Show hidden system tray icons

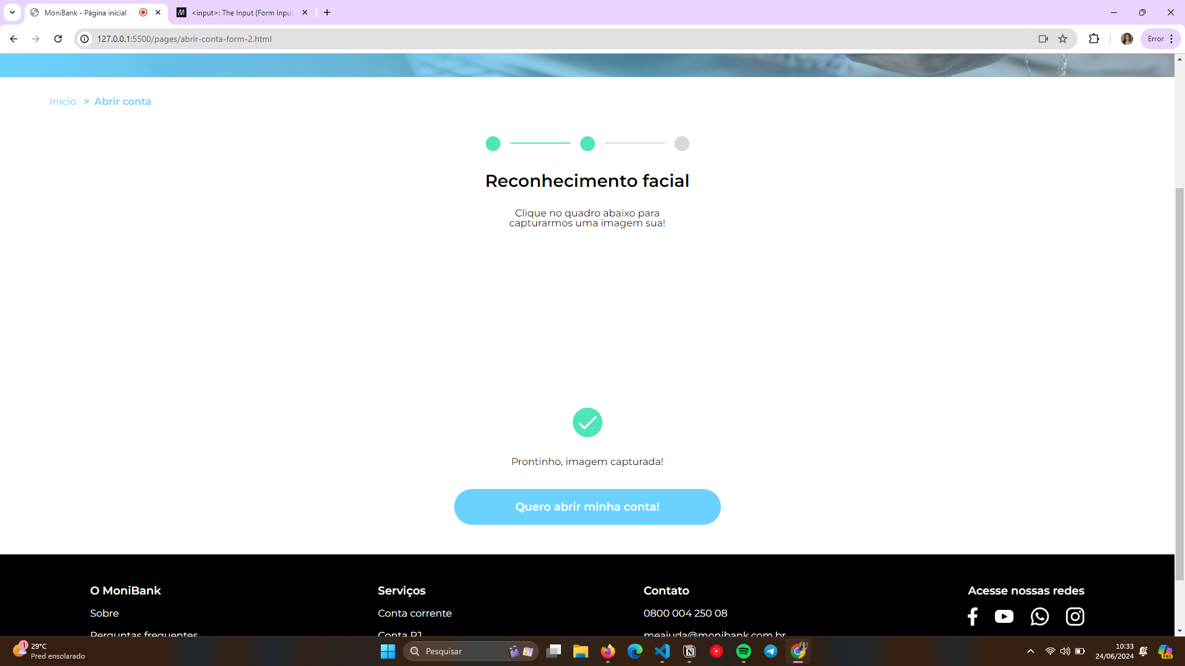point(1031,651)
